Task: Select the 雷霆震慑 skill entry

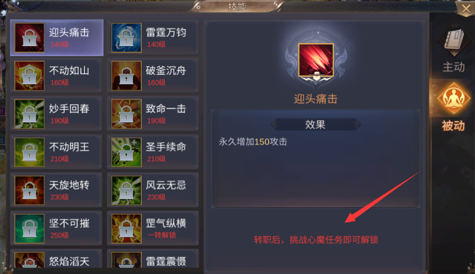Action: pos(153,259)
